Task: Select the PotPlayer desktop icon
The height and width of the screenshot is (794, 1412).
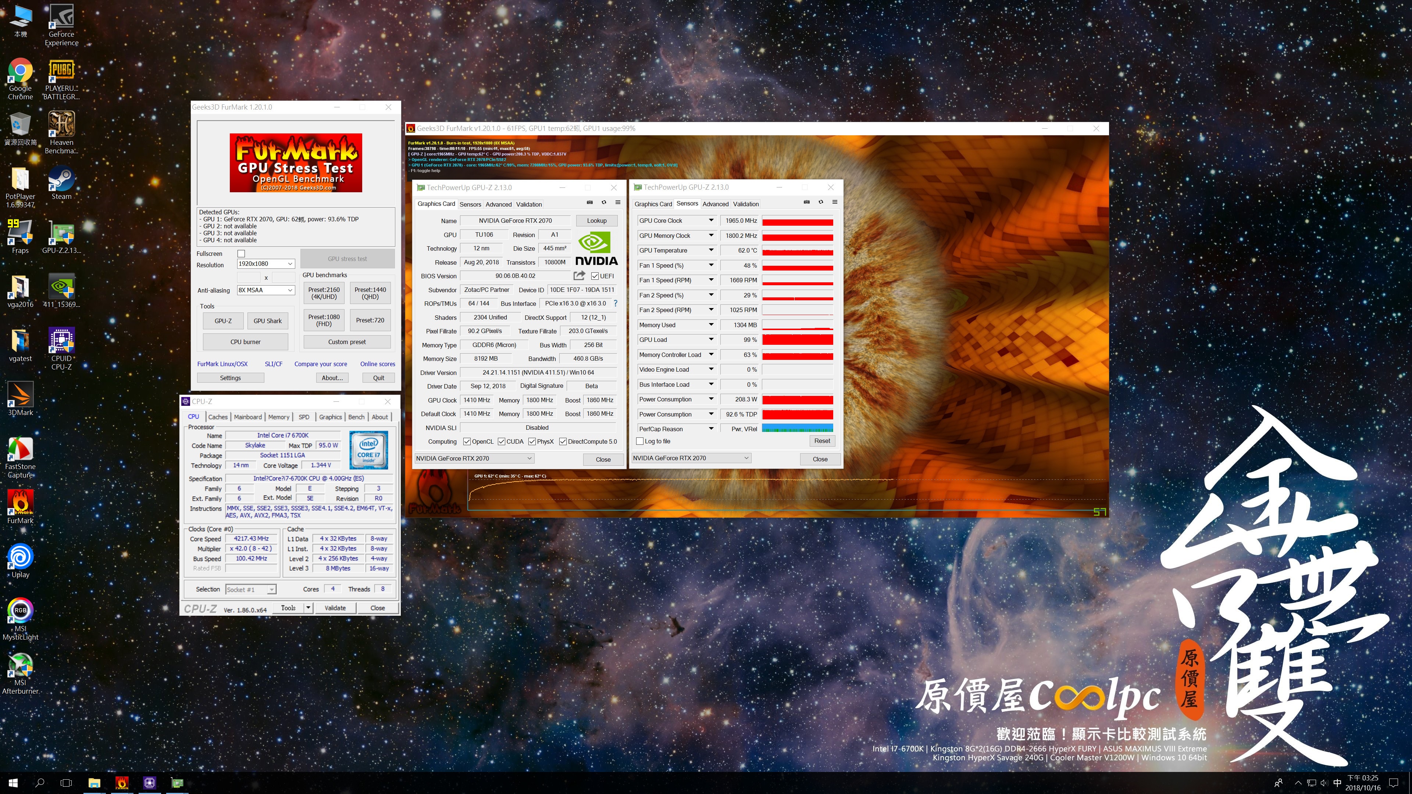Action: [x=20, y=187]
